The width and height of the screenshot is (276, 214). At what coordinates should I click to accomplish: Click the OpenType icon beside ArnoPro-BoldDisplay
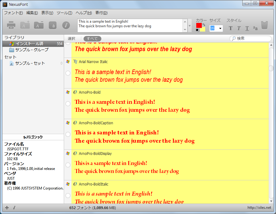75,153
